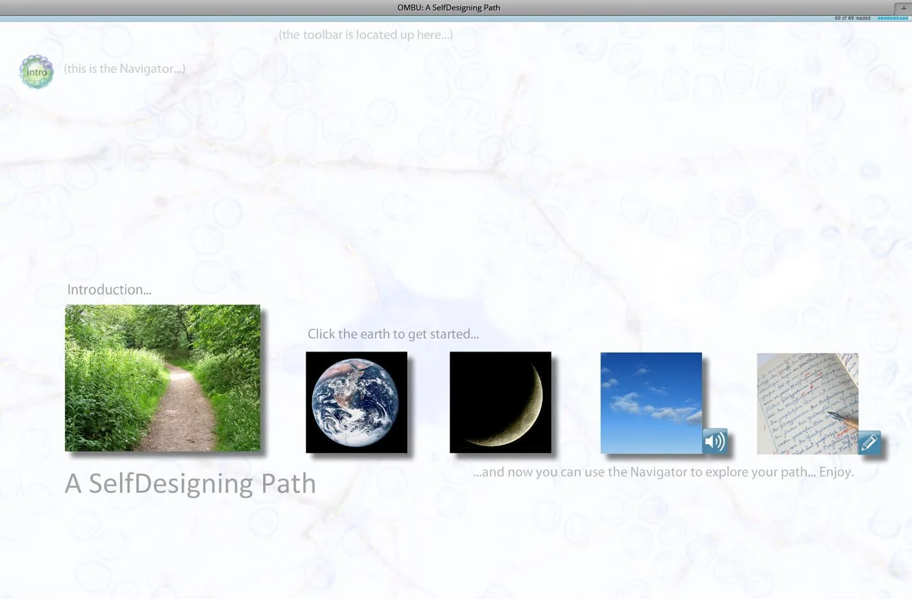
Task: Click the 'OMBU: A SelfDesigning Path' window title
Action: (449, 8)
